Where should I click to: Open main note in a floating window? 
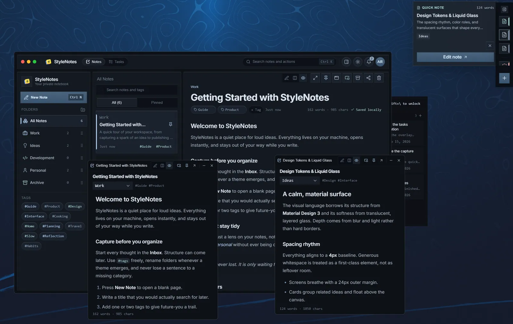click(336, 78)
